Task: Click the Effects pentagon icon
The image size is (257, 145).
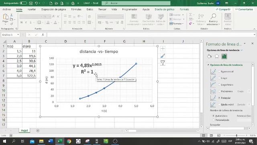Action: (217, 56)
